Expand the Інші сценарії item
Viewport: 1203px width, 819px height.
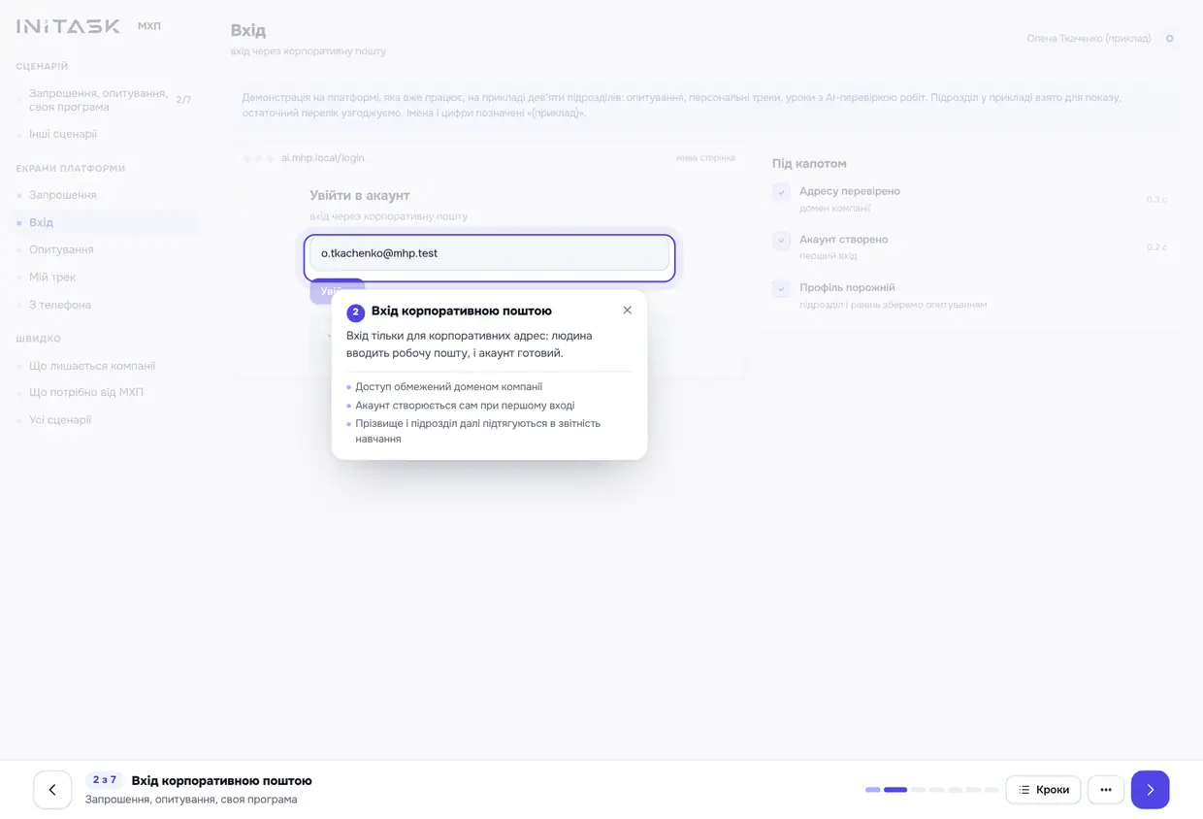point(63,134)
